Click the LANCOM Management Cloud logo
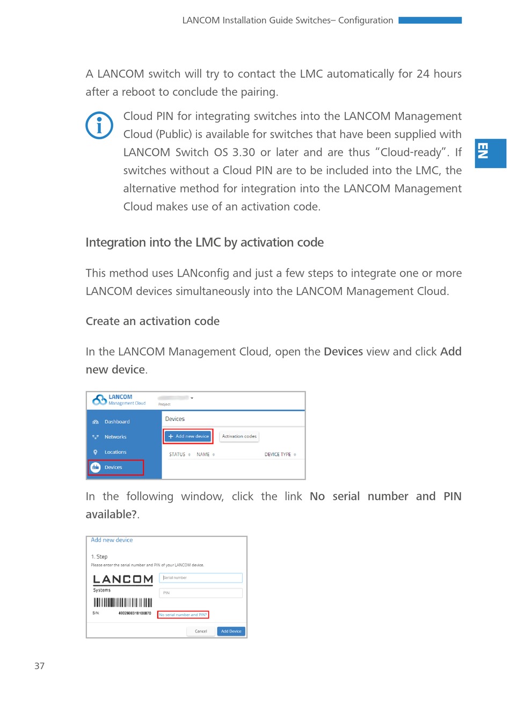 click(x=119, y=400)
